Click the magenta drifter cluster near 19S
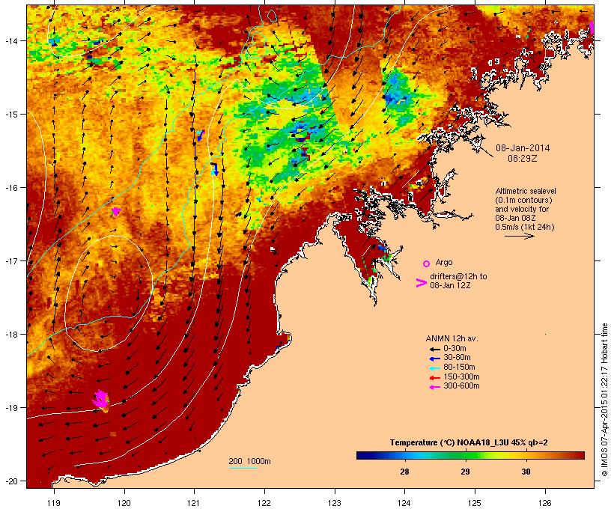Viewport: 614px width, 509px height. coord(101,400)
